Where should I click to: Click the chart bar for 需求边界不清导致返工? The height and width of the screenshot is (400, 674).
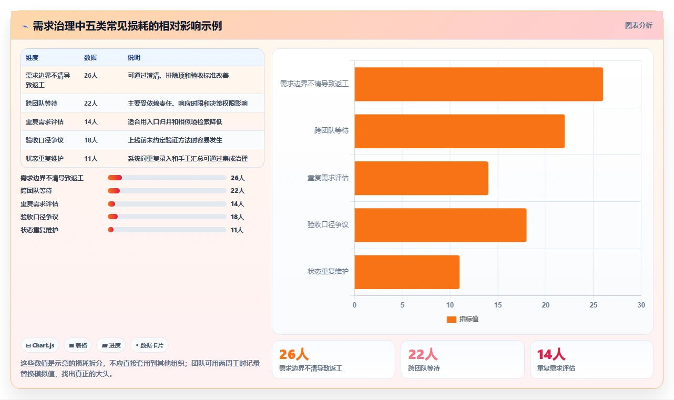point(478,84)
